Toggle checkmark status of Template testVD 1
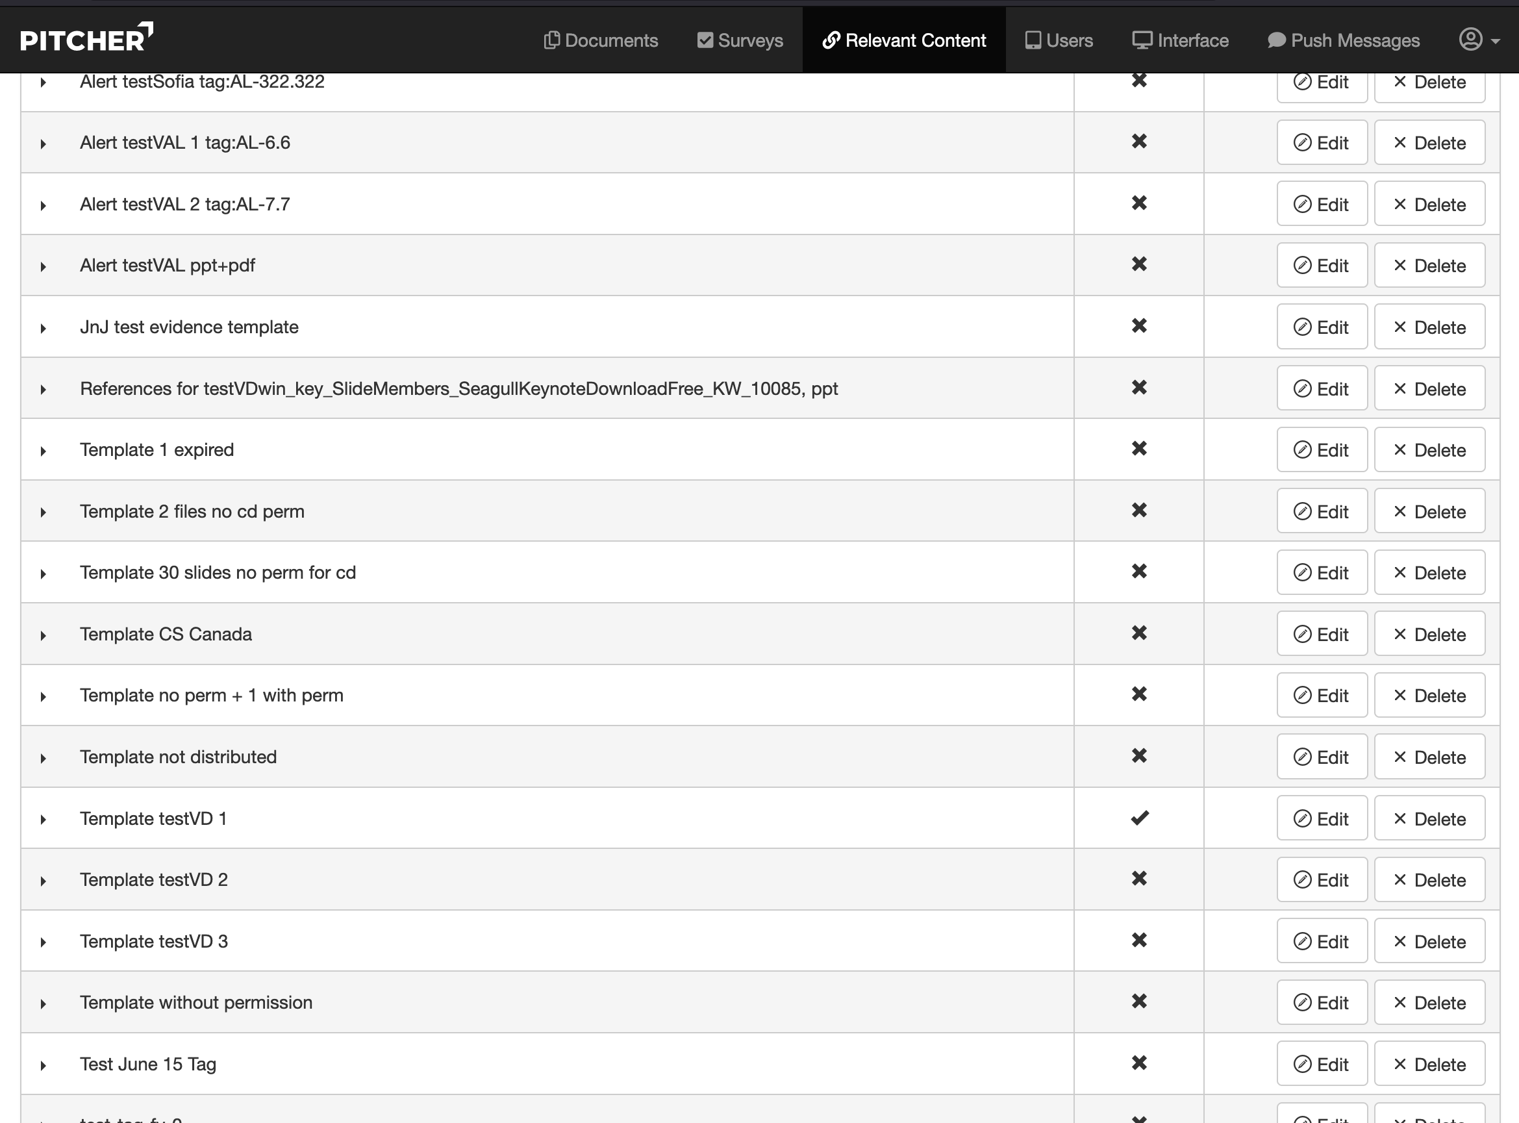 click(x=1139, y=818)
